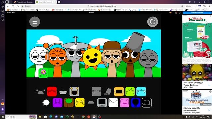Choose the satellite dish hat icon
The width and height of the screenshot is (212, 119).
click(x=63, y=92)
